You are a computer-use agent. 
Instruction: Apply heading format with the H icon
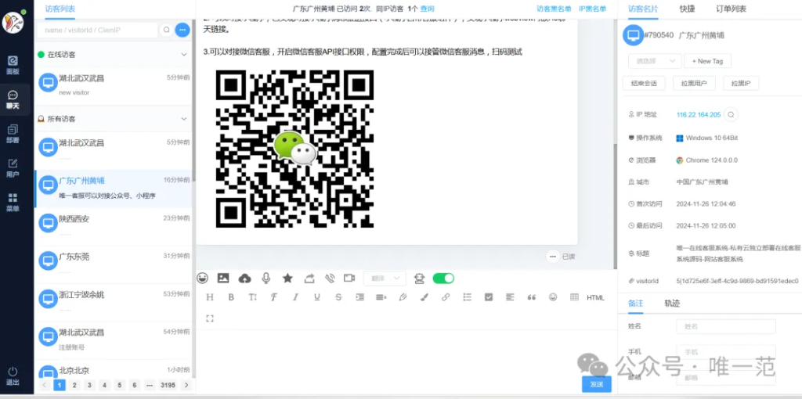tap(210, 297)
